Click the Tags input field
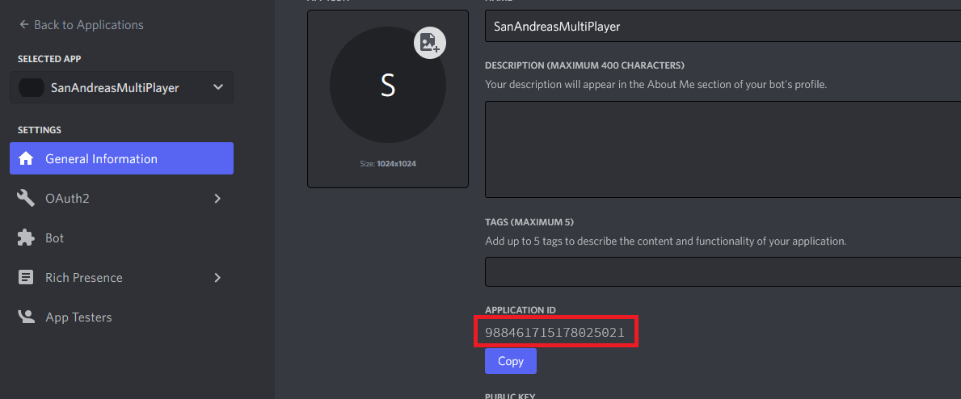Image resolution: width=961 pixels, height=399 pixels. coord(723,271)
